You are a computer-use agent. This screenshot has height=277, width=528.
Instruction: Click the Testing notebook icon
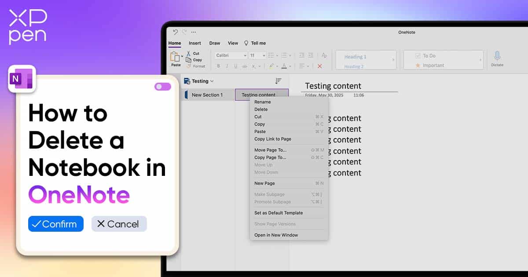pyautogui.click(x=187, y=81)
